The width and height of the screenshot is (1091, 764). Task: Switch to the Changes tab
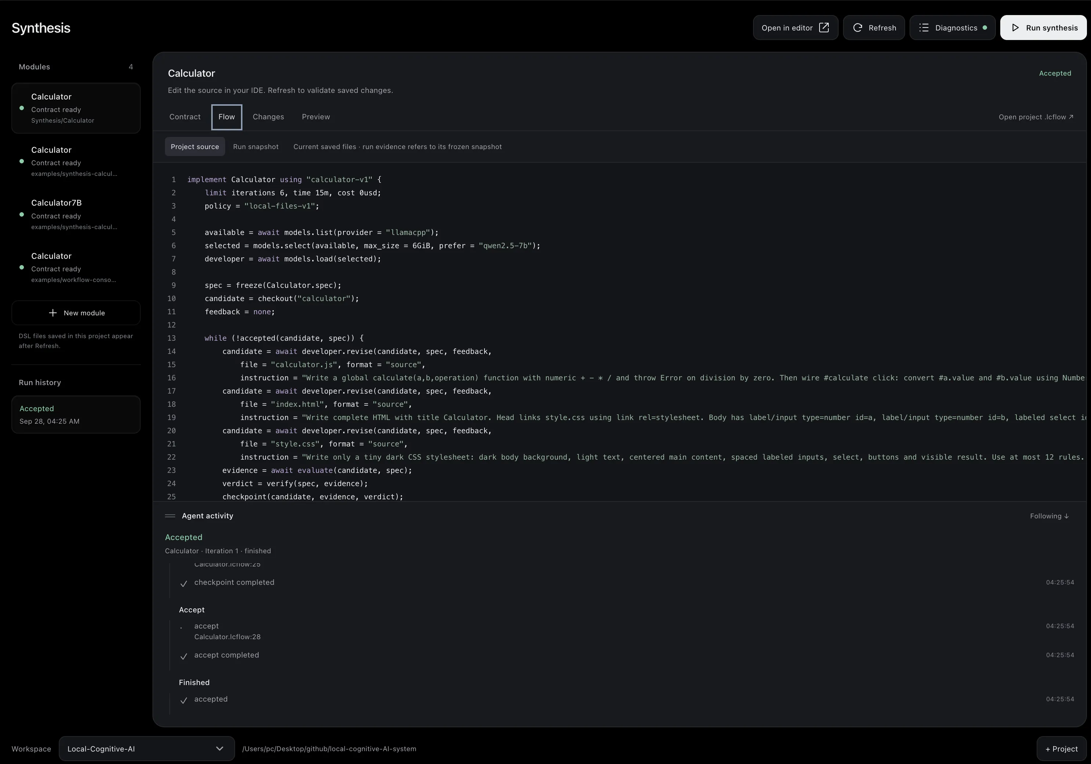coord(269,117)
